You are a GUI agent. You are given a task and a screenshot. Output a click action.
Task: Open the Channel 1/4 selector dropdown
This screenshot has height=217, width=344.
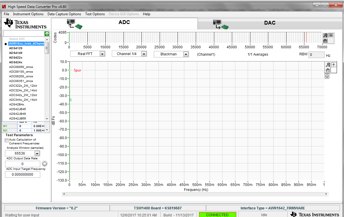(144, 54)
